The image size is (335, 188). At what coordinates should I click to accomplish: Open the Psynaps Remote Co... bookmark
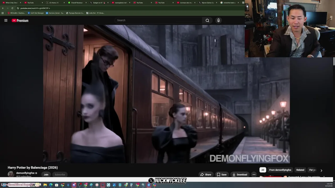tap(75, 13)
